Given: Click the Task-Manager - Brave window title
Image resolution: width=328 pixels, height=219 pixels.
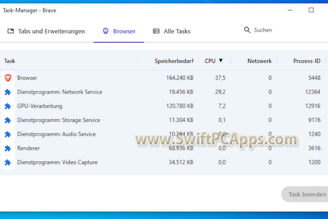Looking at the screenshot, I should 30,10.
